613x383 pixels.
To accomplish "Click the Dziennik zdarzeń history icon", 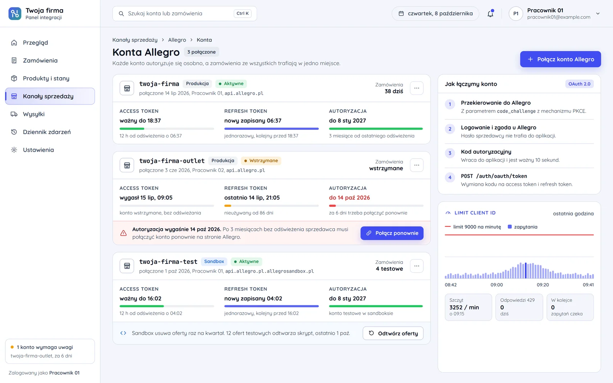I will [x=14, y=132].
